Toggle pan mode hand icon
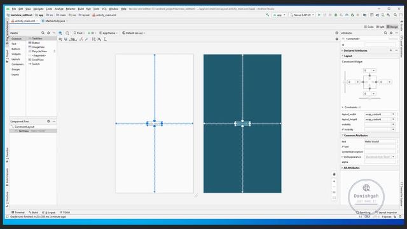This screenshot has height=229, width=407. point(335,174)
